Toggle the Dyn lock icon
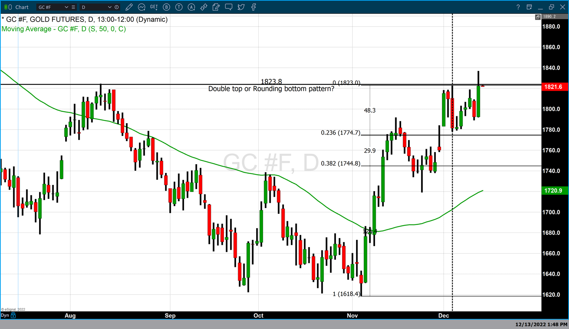Image resolution: width=569 pixels, height=329 pixels. click(14, 315)
